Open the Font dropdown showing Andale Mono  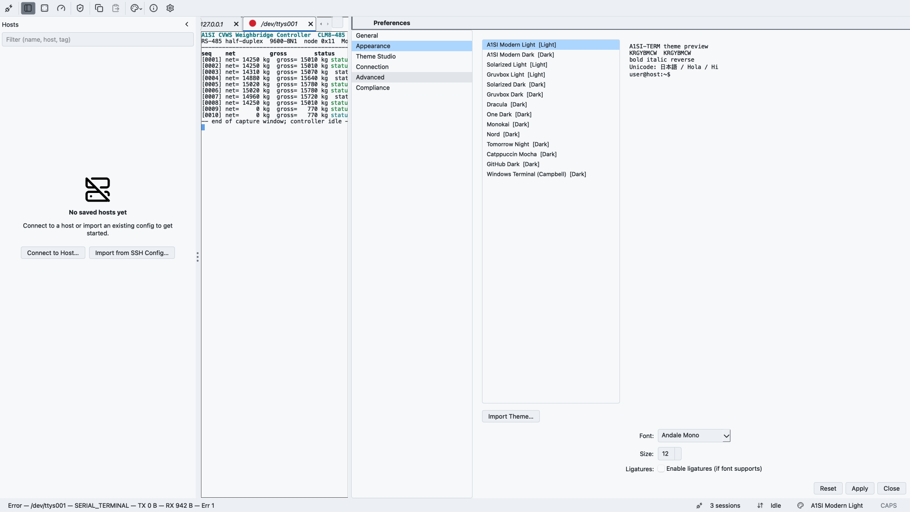click(694, 435)
